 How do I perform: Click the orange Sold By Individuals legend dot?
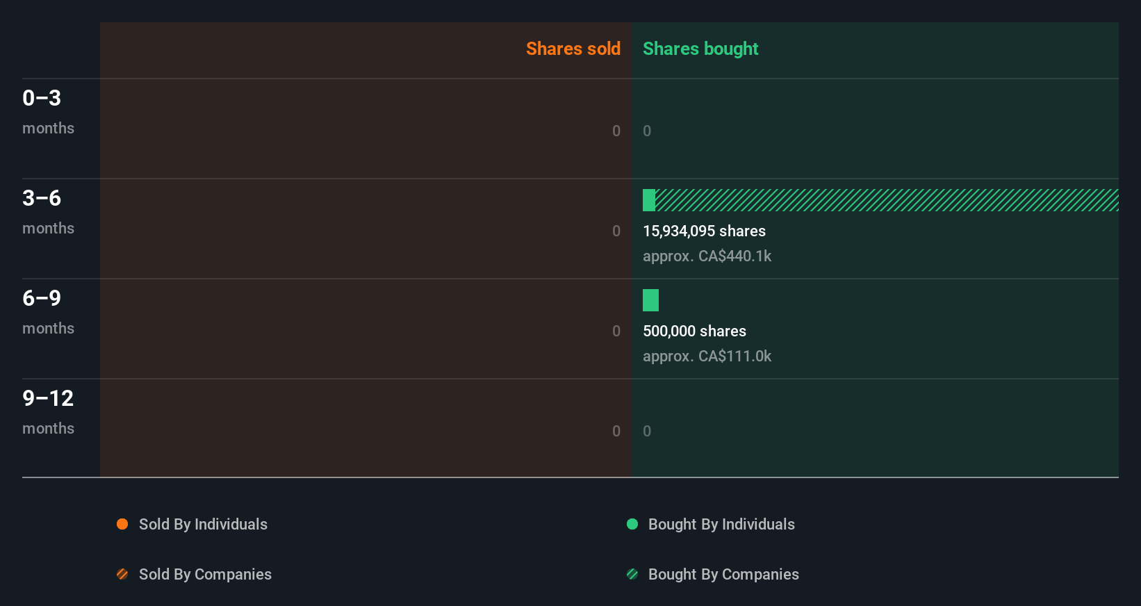122,524
